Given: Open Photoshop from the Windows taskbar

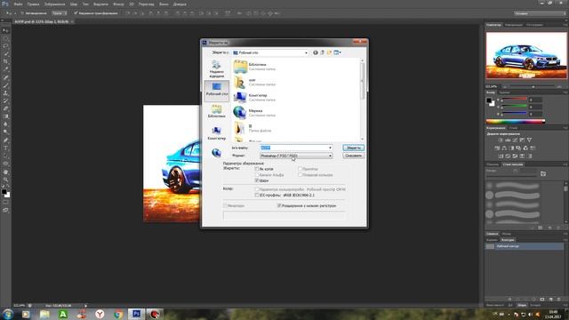Looking at the screenshot, I should point(136,314).
